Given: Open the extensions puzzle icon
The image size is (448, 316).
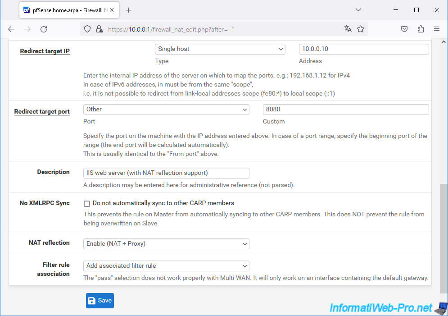Looking at the screenshot, I should coord(421,29).
